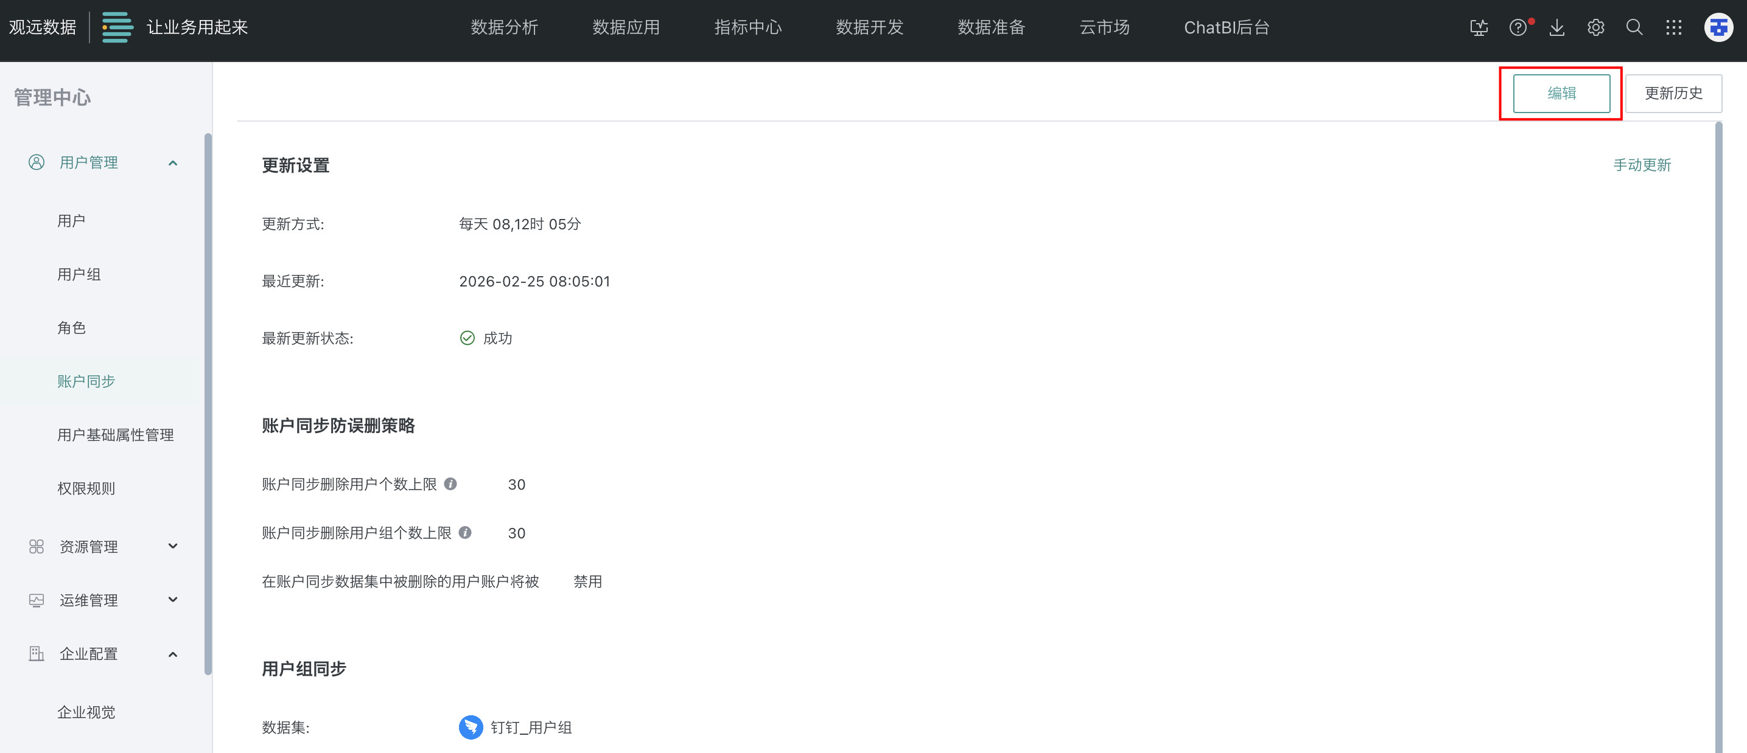Click info icon beside 删除用户个数上限

coord(450,484)
